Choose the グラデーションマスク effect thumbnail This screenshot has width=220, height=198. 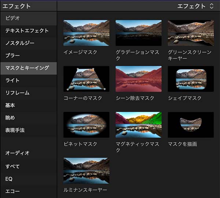(138, 33)
